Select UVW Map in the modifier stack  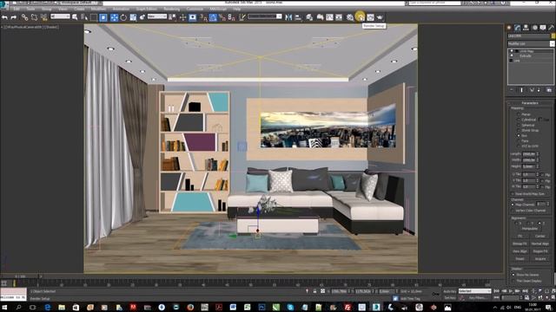pyautogui.click(x=526, y=51)
